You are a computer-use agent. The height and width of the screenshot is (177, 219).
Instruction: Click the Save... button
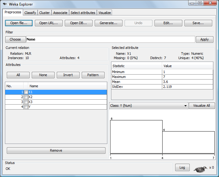click(x=198, y=23)
